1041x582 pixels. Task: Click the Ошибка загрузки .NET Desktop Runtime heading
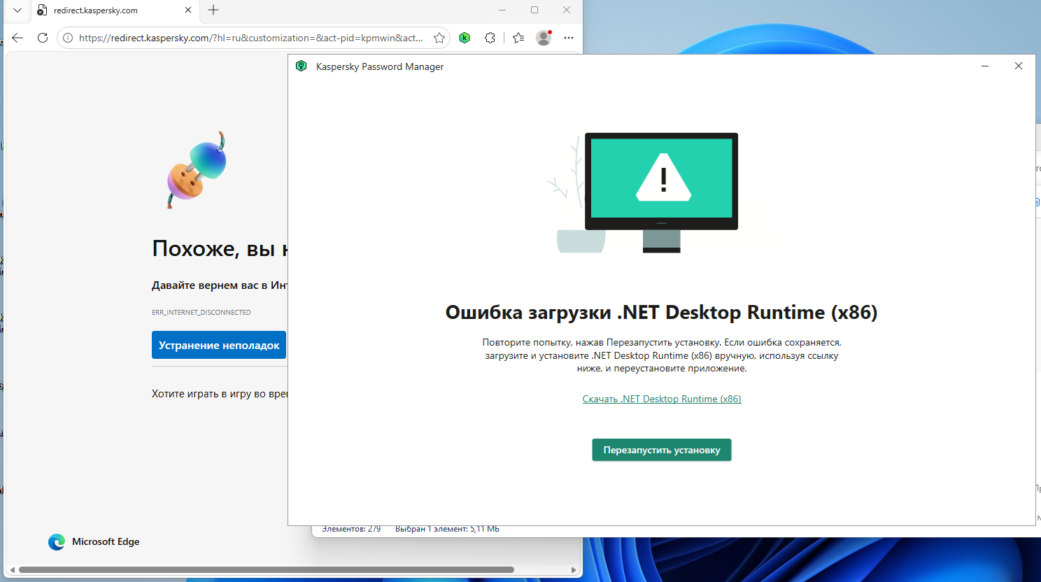[x=662, y=313]
